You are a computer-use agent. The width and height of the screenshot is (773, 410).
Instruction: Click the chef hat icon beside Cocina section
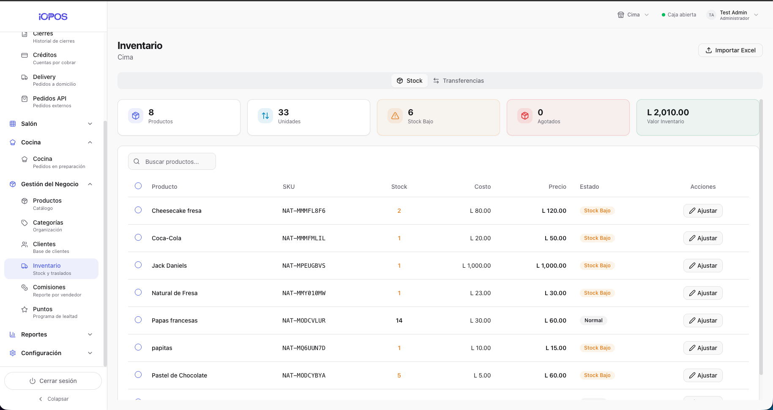click(x=13, y=142)
